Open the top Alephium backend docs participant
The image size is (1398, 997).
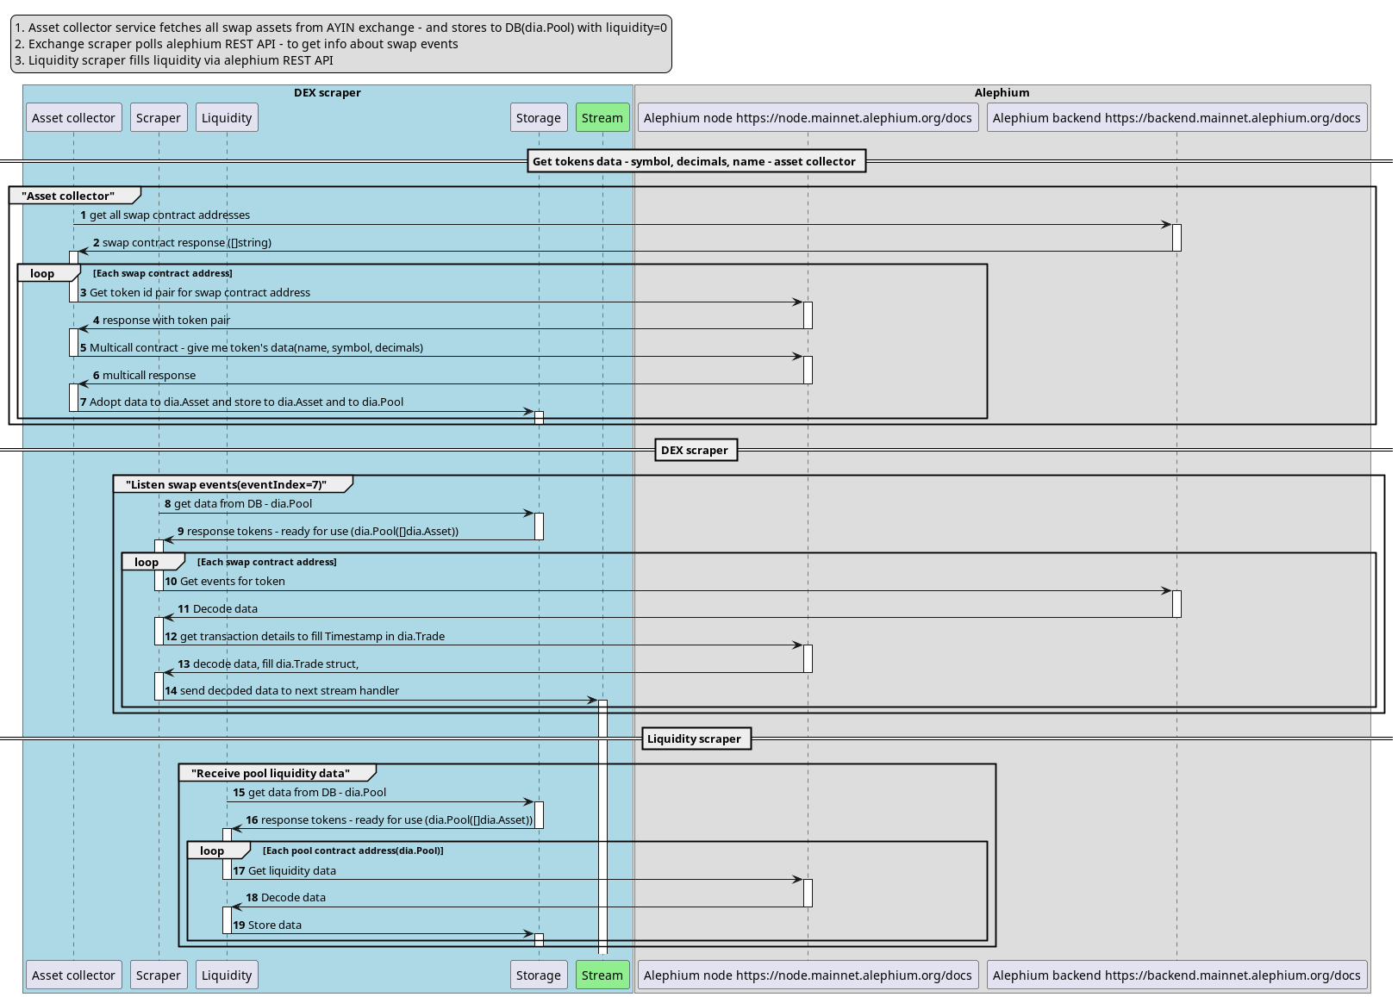1176,118
